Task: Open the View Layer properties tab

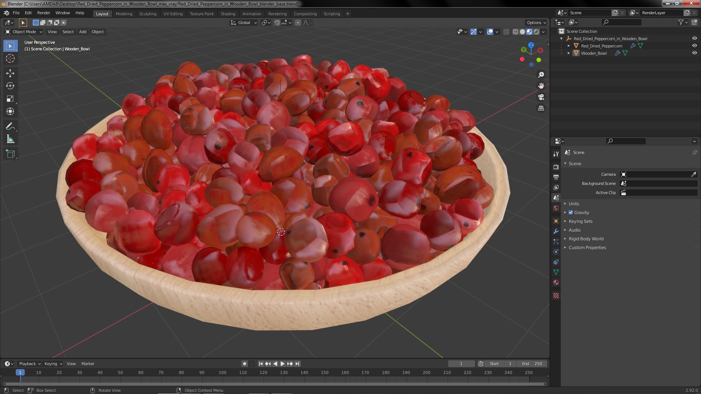Action: click(556, 187)
